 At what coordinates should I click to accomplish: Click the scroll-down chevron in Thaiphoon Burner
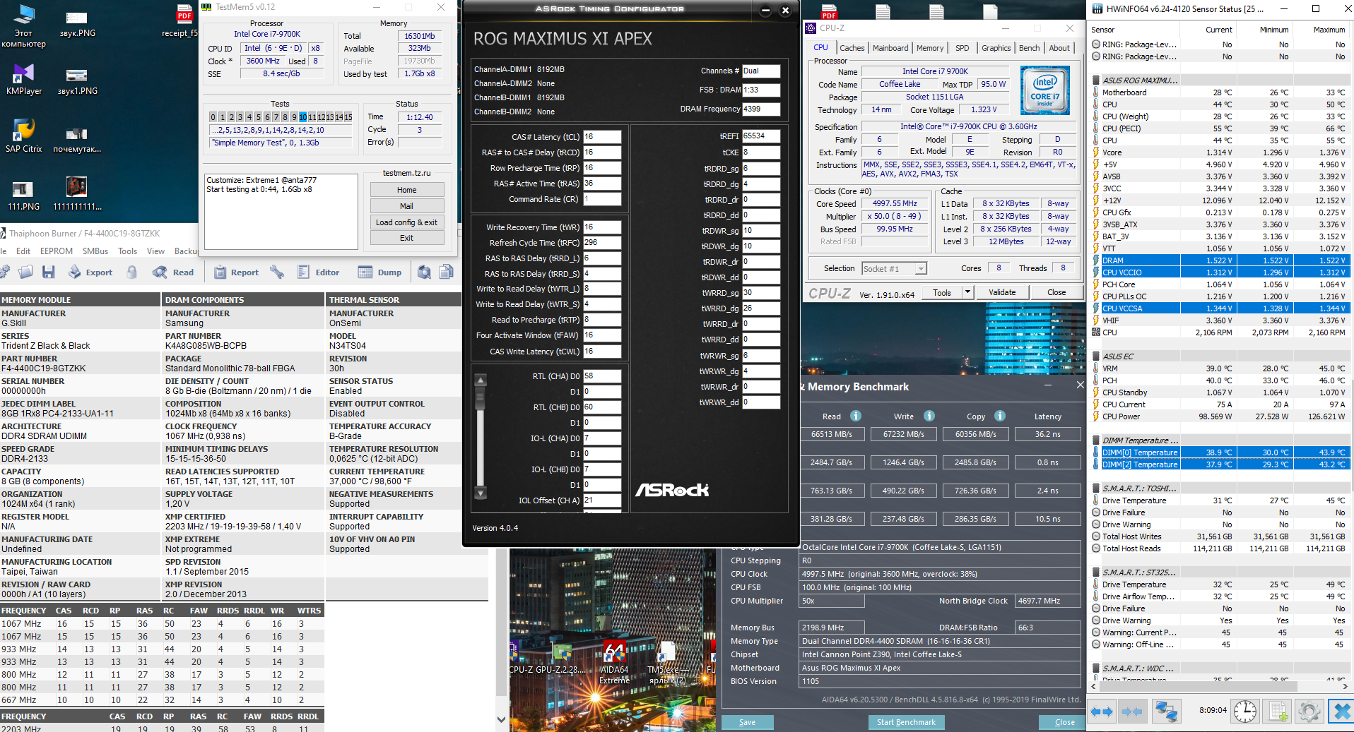click(502, 720)
